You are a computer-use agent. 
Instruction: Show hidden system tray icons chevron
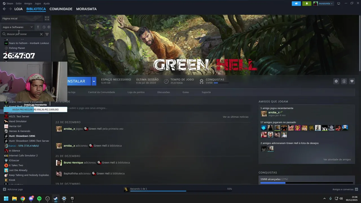pos(324,198)
